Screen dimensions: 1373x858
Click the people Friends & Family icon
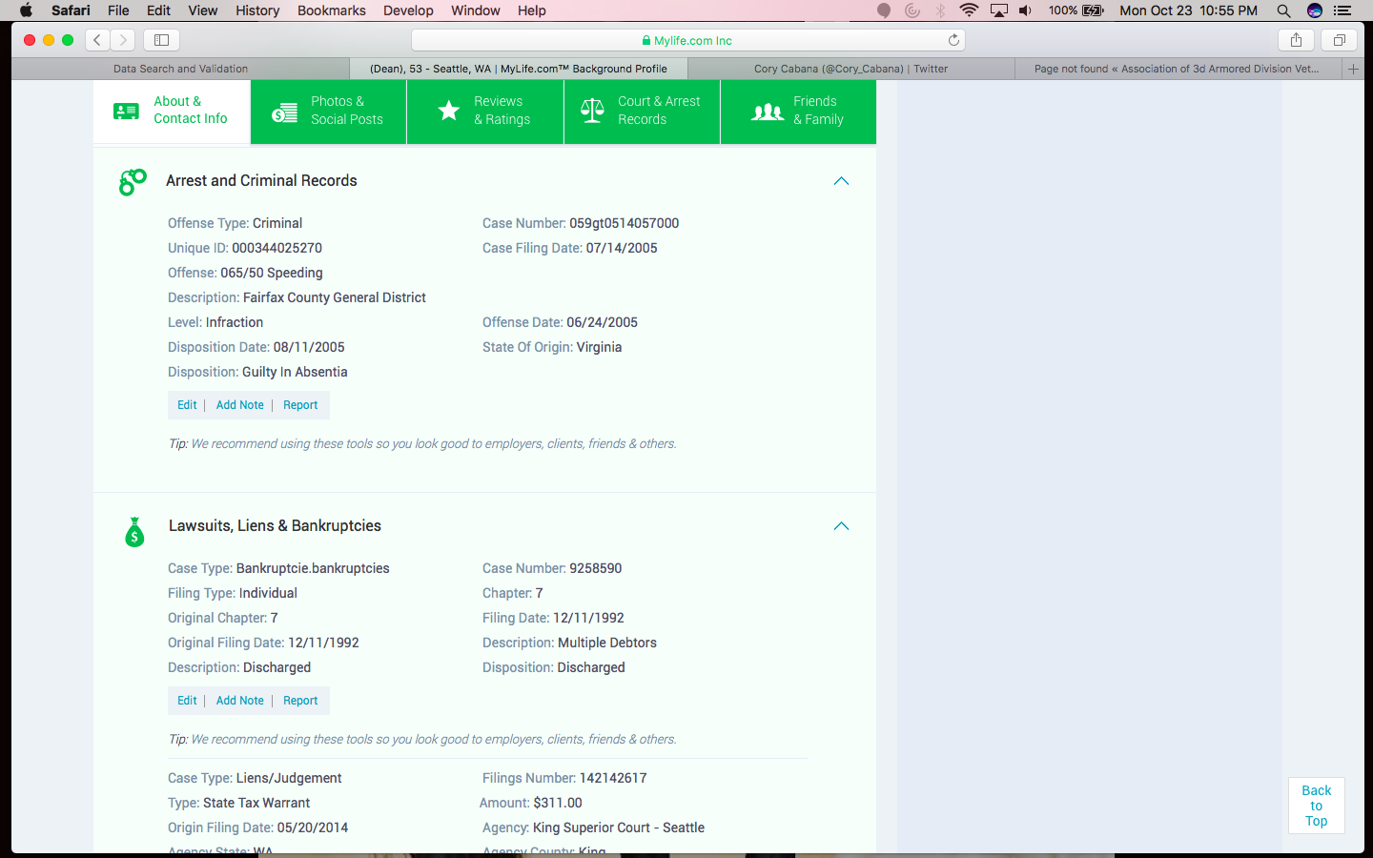(x=768, y=112)
